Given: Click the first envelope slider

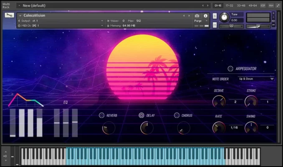Looking at the screenshot, I should tap(13, 123).
